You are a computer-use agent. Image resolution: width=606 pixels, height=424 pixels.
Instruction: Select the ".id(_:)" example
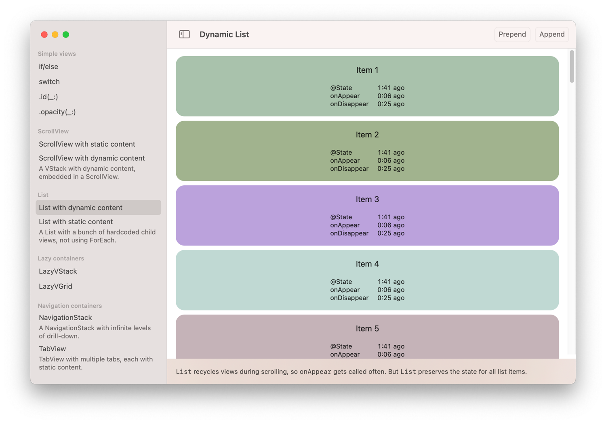[x=48, y=97]
